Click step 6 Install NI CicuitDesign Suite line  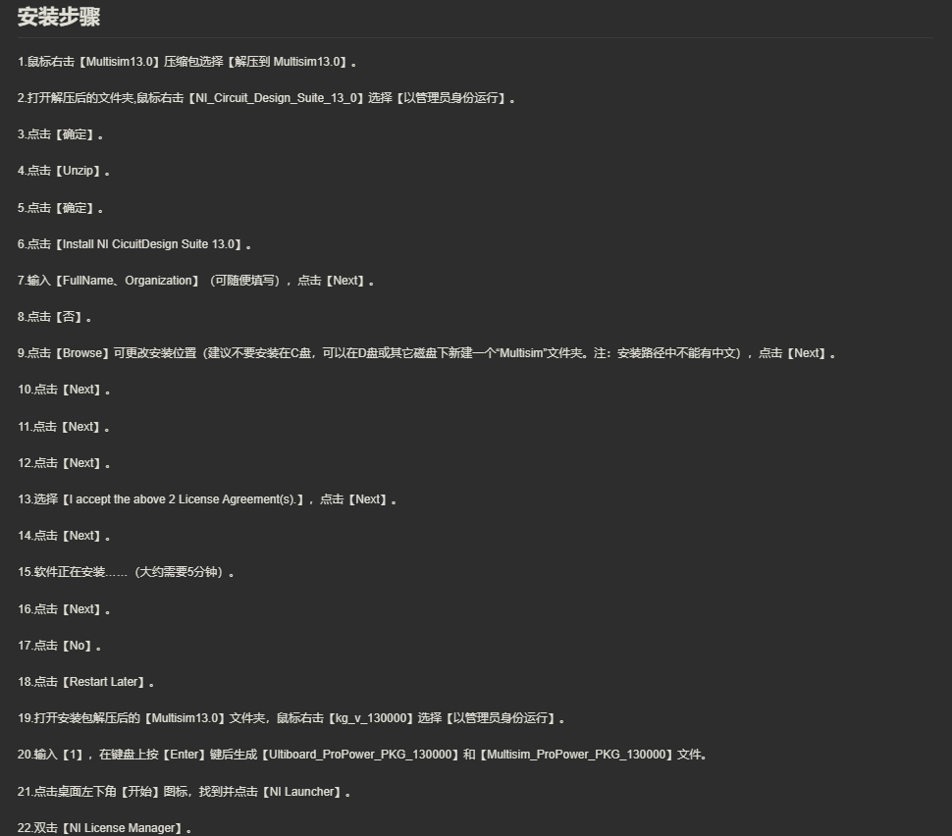coord(134,244)
